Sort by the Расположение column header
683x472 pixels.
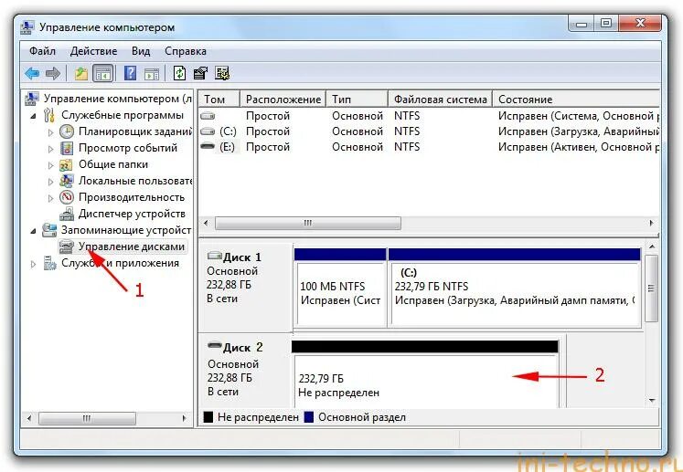(x=283, y=100)
